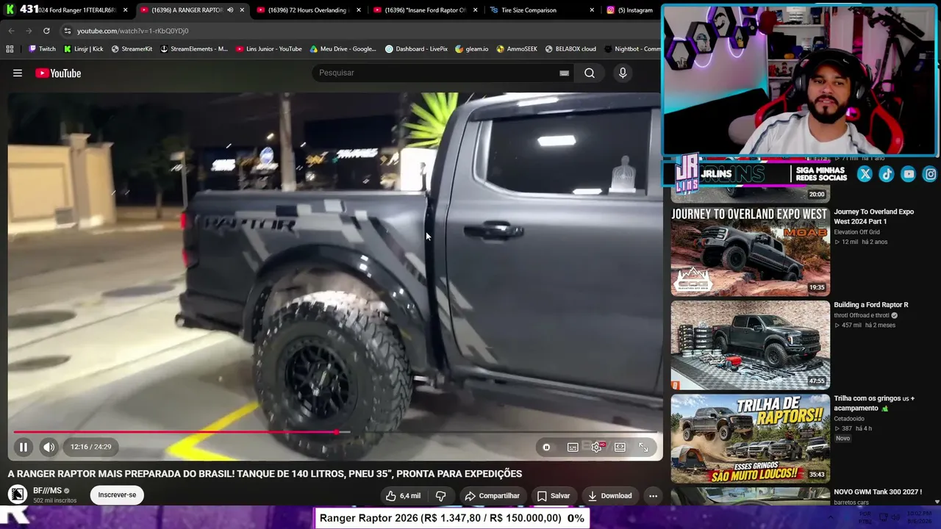Click the X (Twitter) icon in stream overlay

[x=865, y=174]
